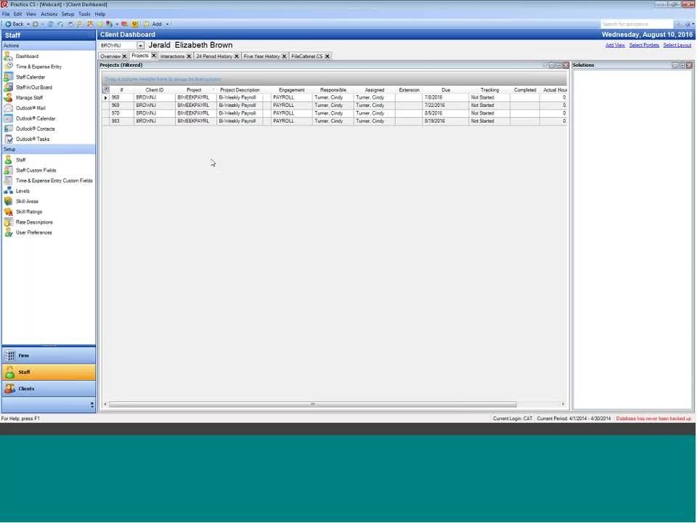Viewport: 697px width, 523px height.
Task: Click the Manage Staff icon
Action: pos(8,97)
